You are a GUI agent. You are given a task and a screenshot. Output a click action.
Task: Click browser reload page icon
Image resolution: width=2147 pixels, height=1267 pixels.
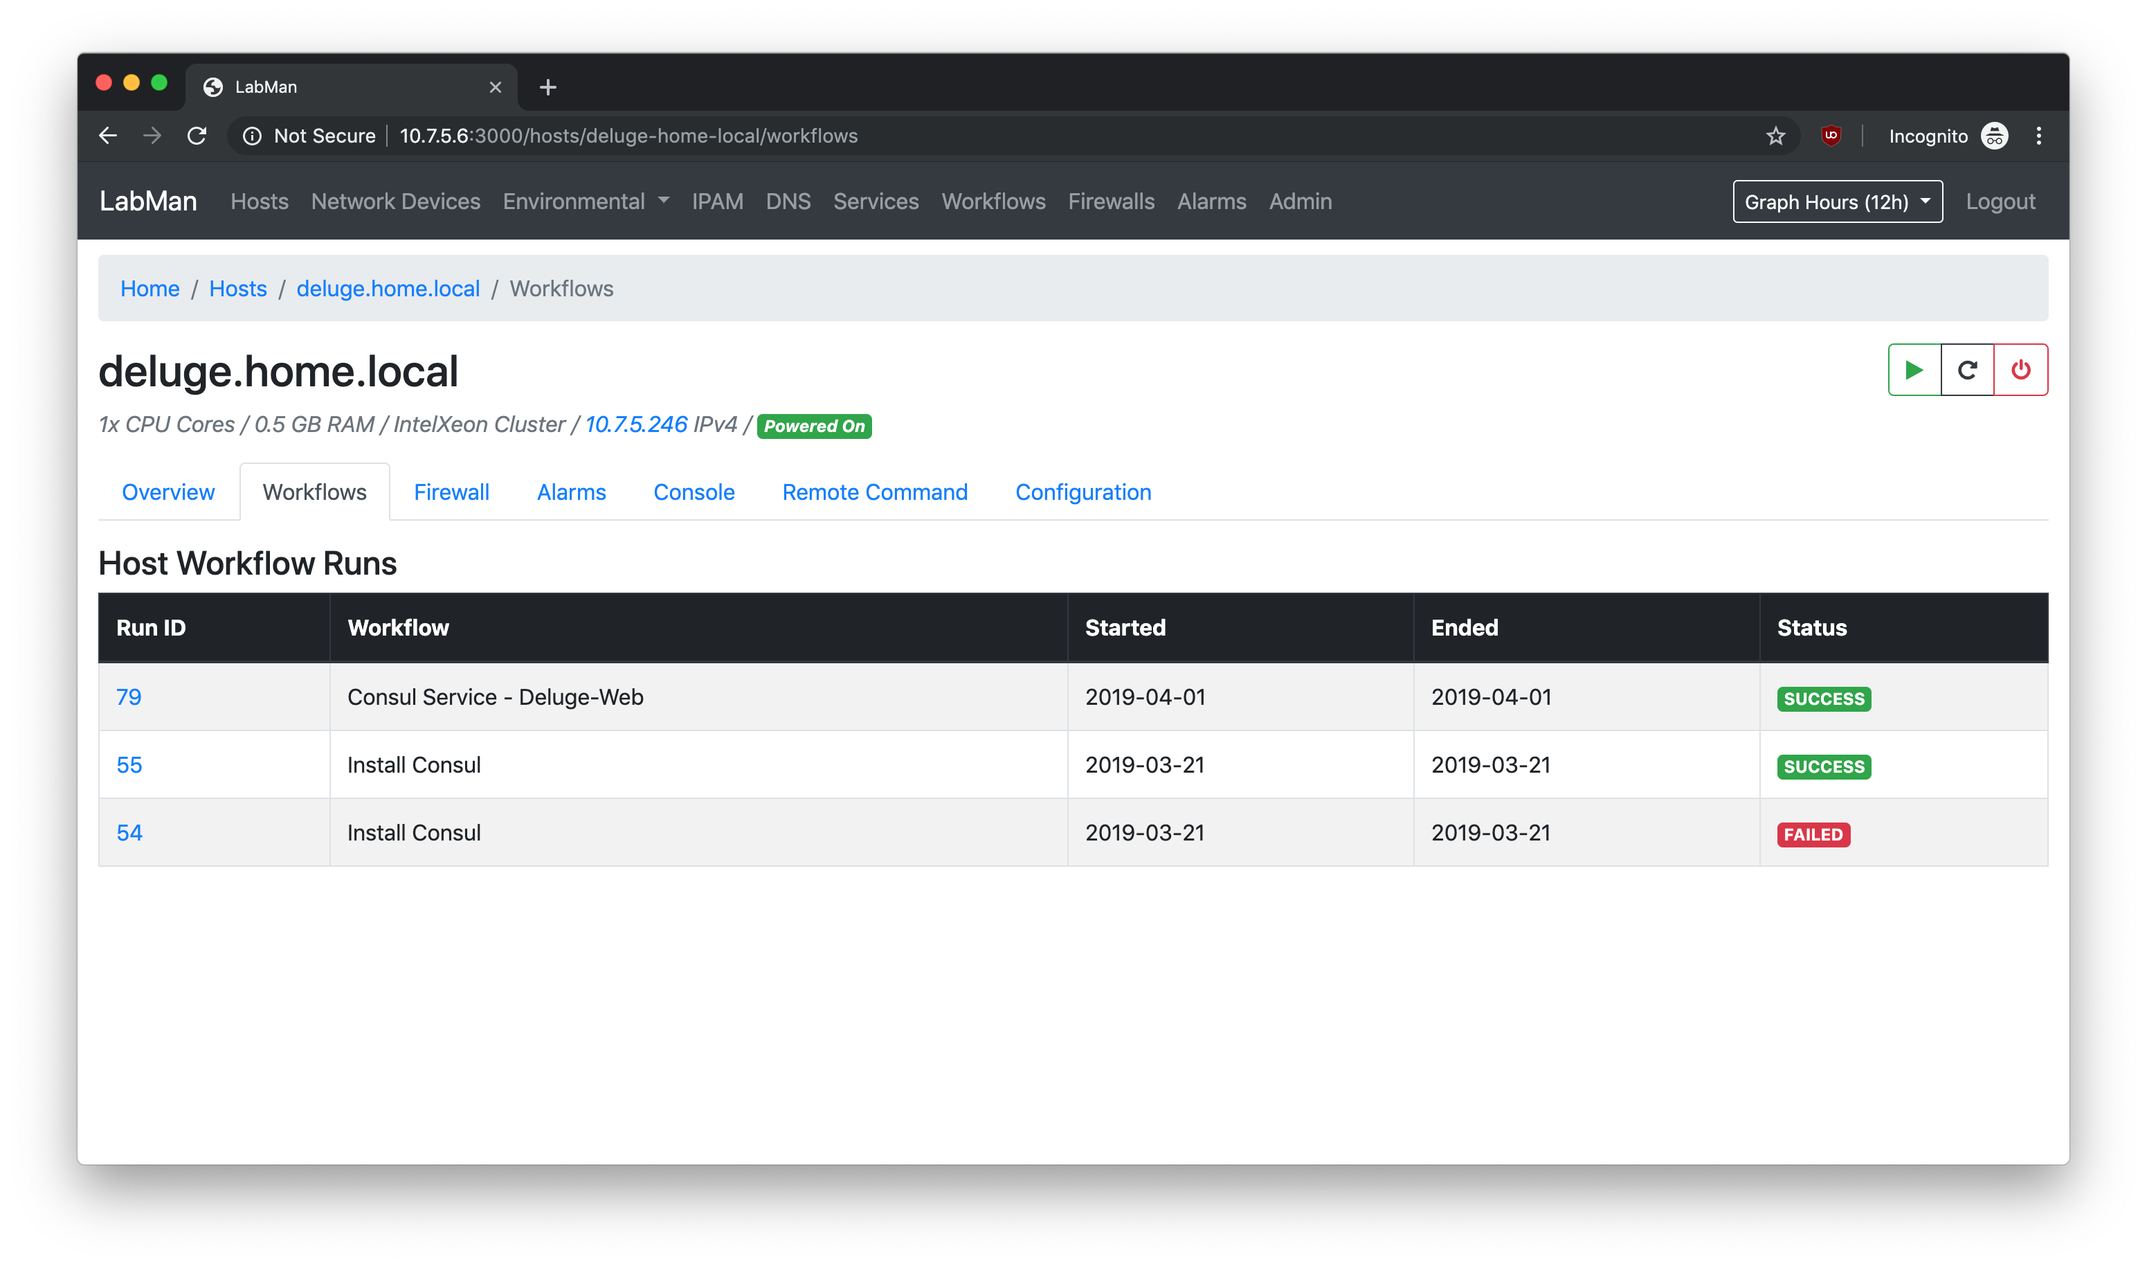[197, 136]
